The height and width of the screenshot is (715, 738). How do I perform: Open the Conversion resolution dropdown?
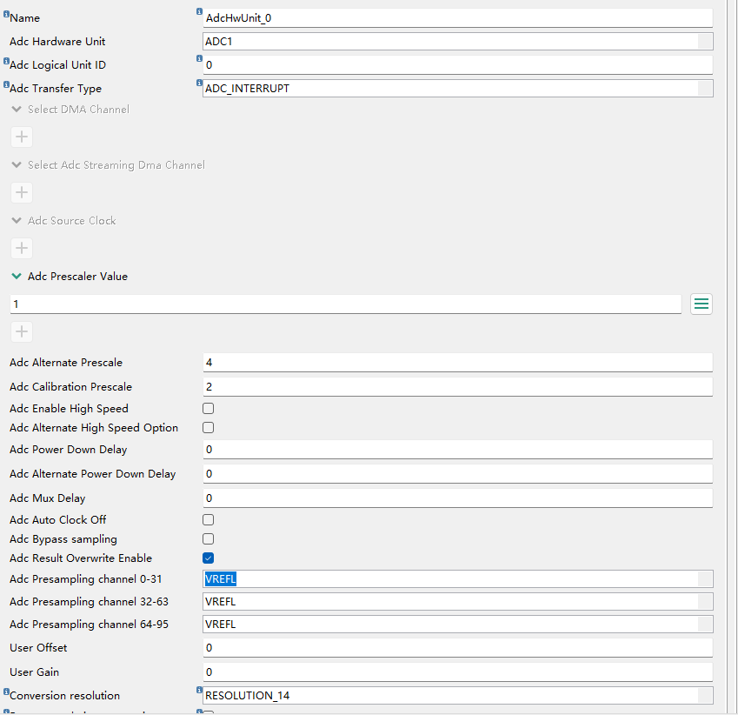coord(457,696)
